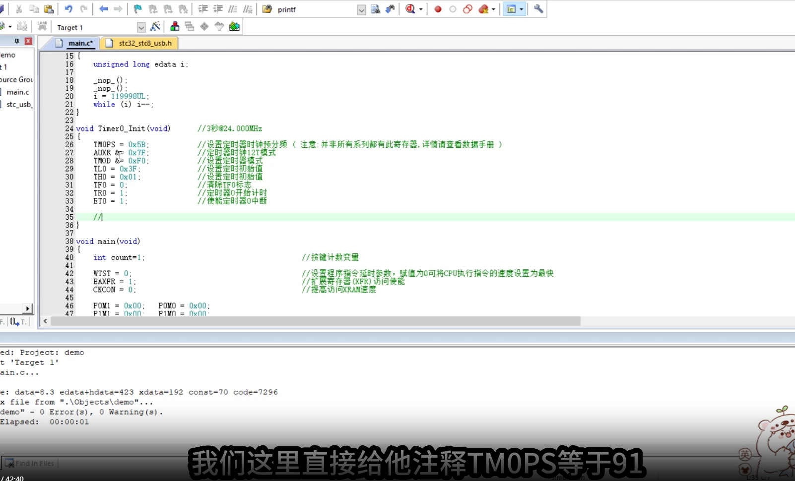The height and width of the screenshot is (481, 795).
Task: Click the Pack Installer icon
Action: tap(234, 26)
